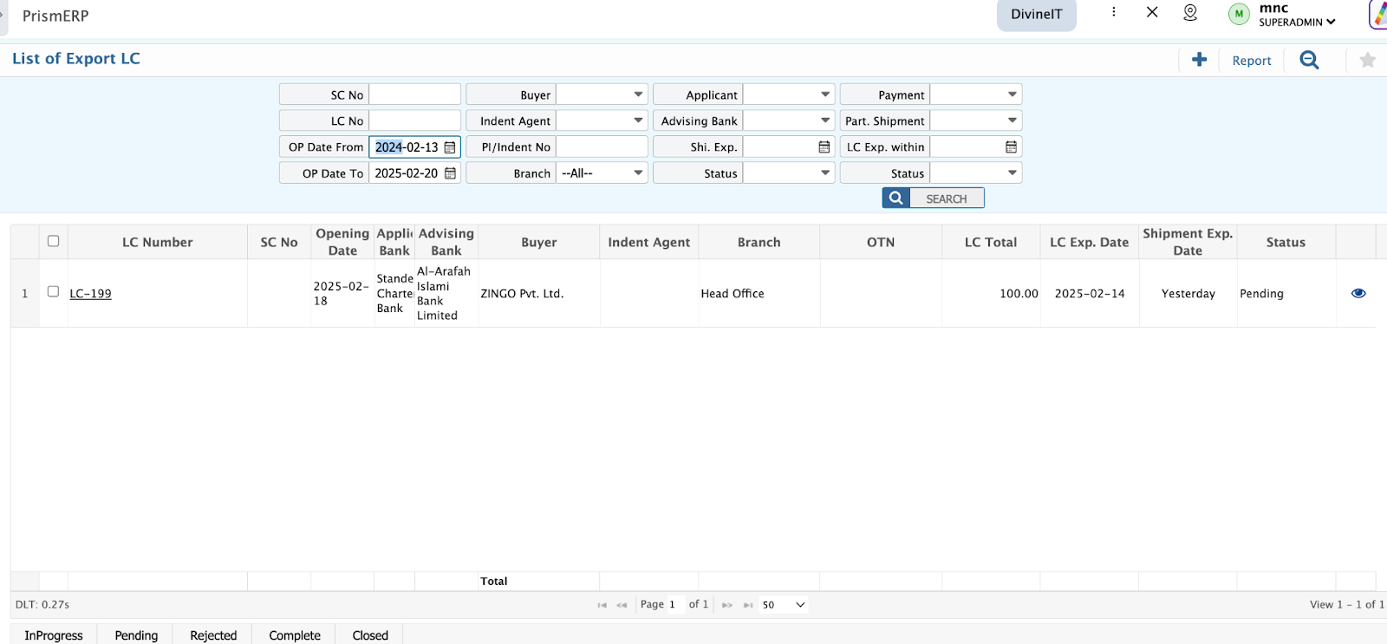View LC-199 details with eye icon

(1358, 293)
